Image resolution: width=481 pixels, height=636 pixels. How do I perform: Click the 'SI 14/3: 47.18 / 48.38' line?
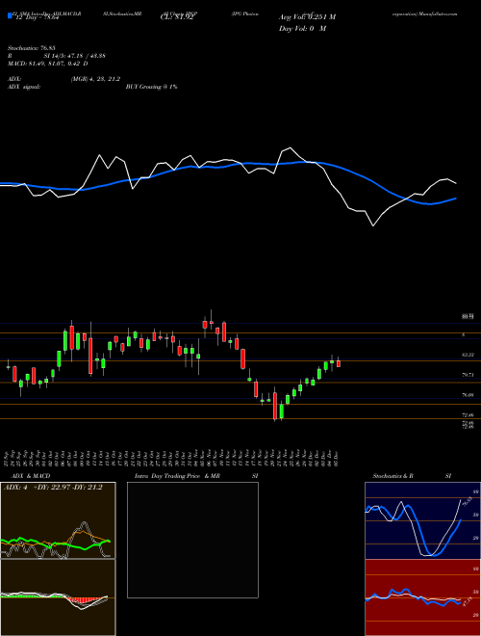75,56
